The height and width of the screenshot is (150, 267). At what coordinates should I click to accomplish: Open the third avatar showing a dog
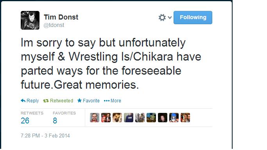[117, 118]
